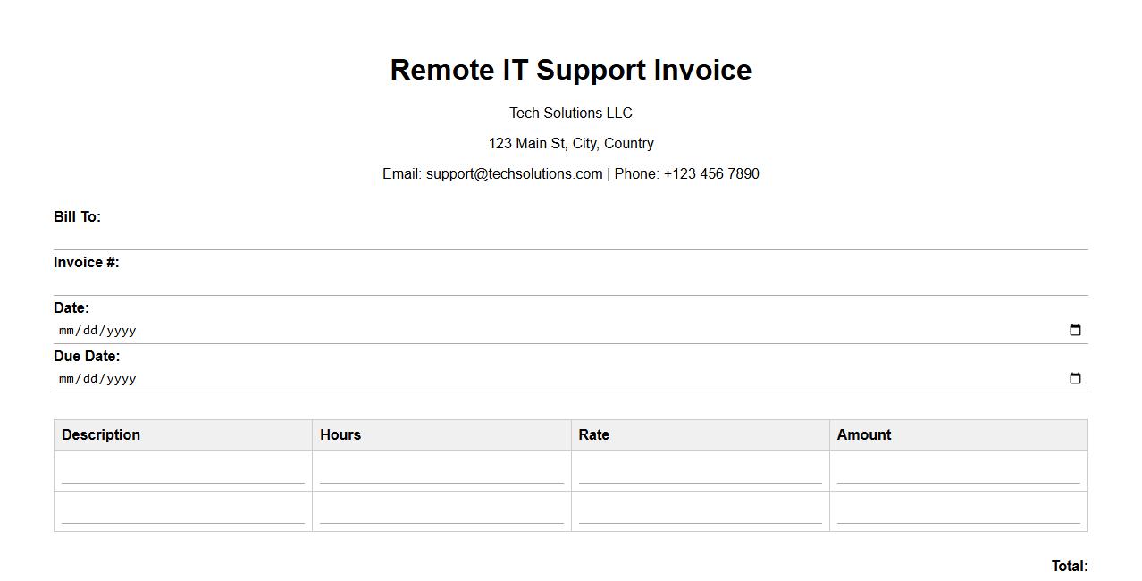Image resolution: width=1142 pixels, height=581 pixels.
Task: Focus the Invoice # input field
Action: click(570, 283)
